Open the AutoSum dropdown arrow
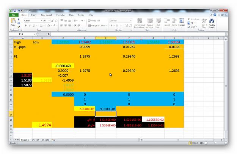Screen dimensions: 237x154 click(200, 19)
